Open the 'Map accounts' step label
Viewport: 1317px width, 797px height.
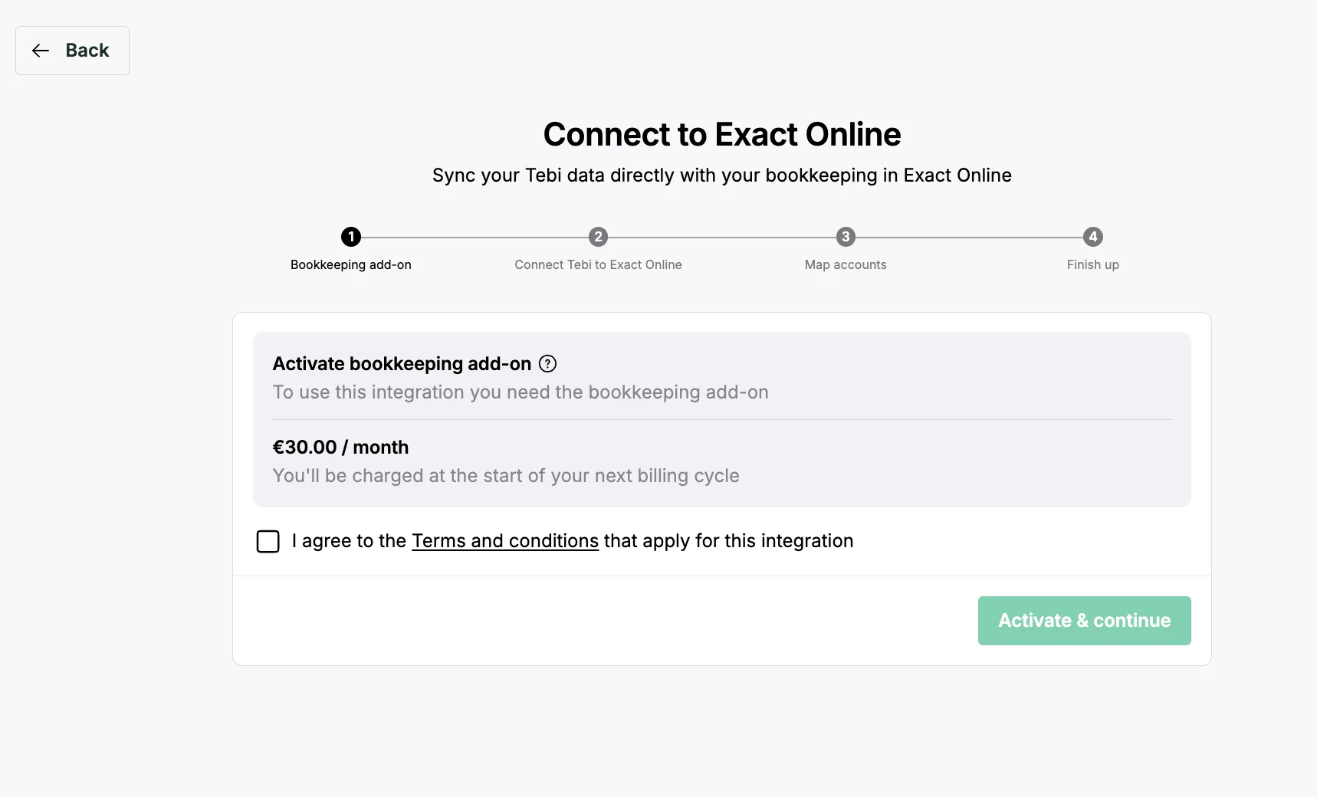(846, 264)
